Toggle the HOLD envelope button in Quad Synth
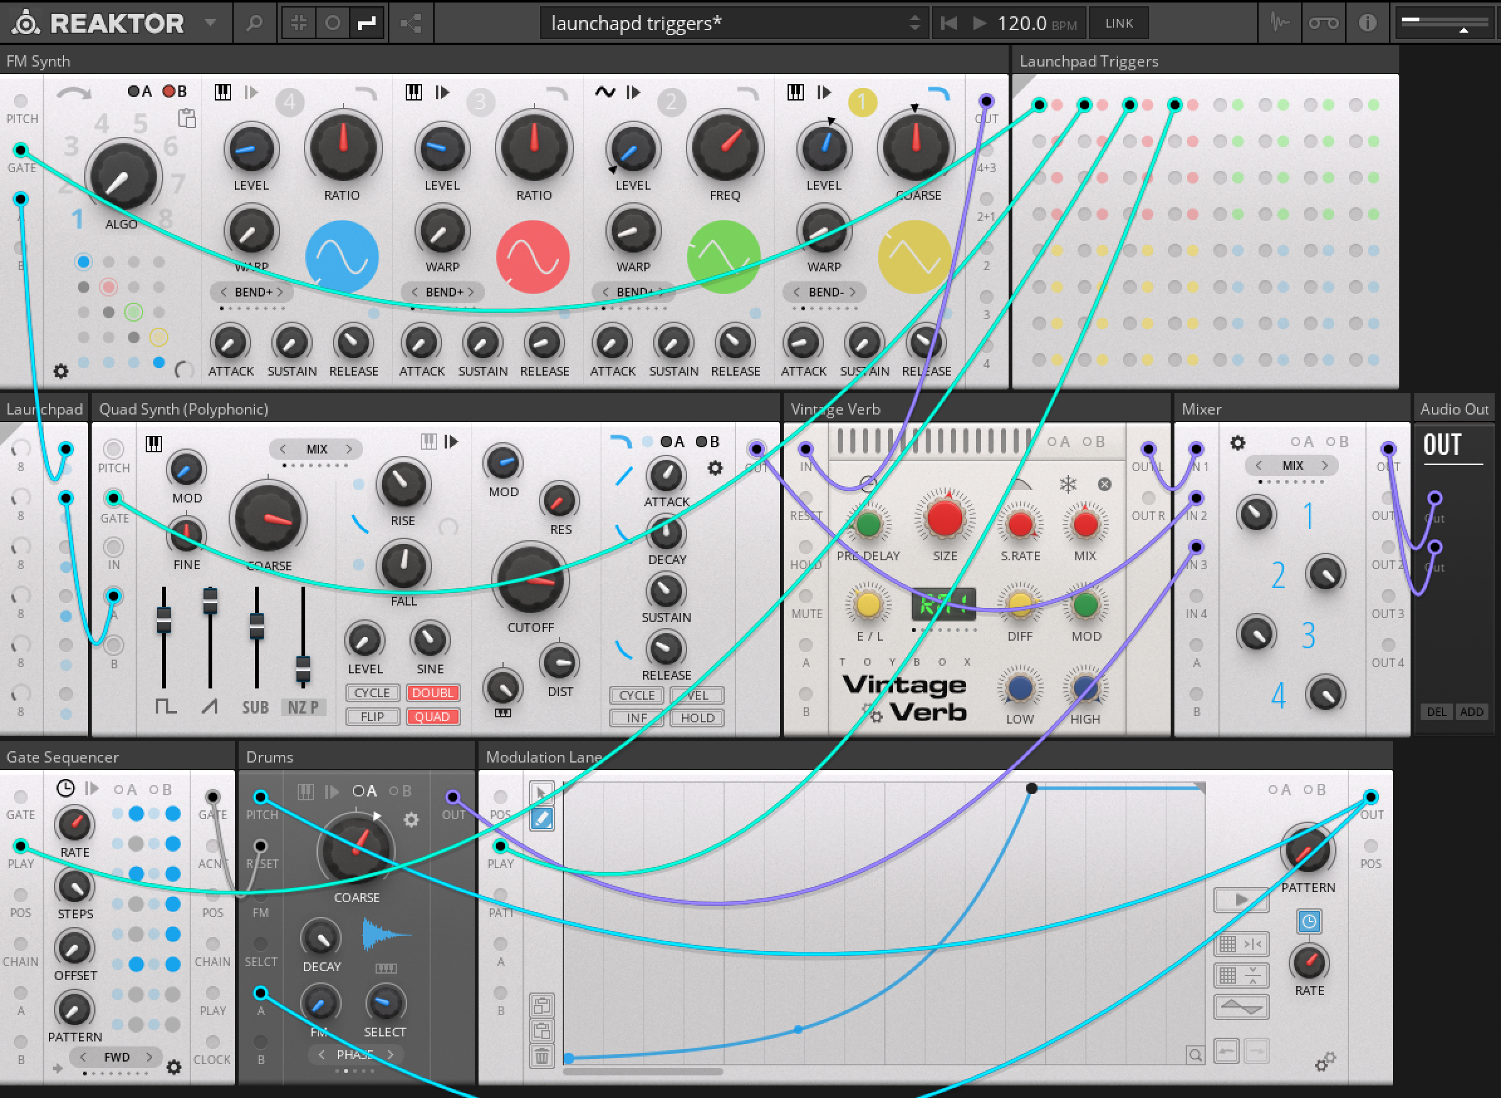 [697, 718]
